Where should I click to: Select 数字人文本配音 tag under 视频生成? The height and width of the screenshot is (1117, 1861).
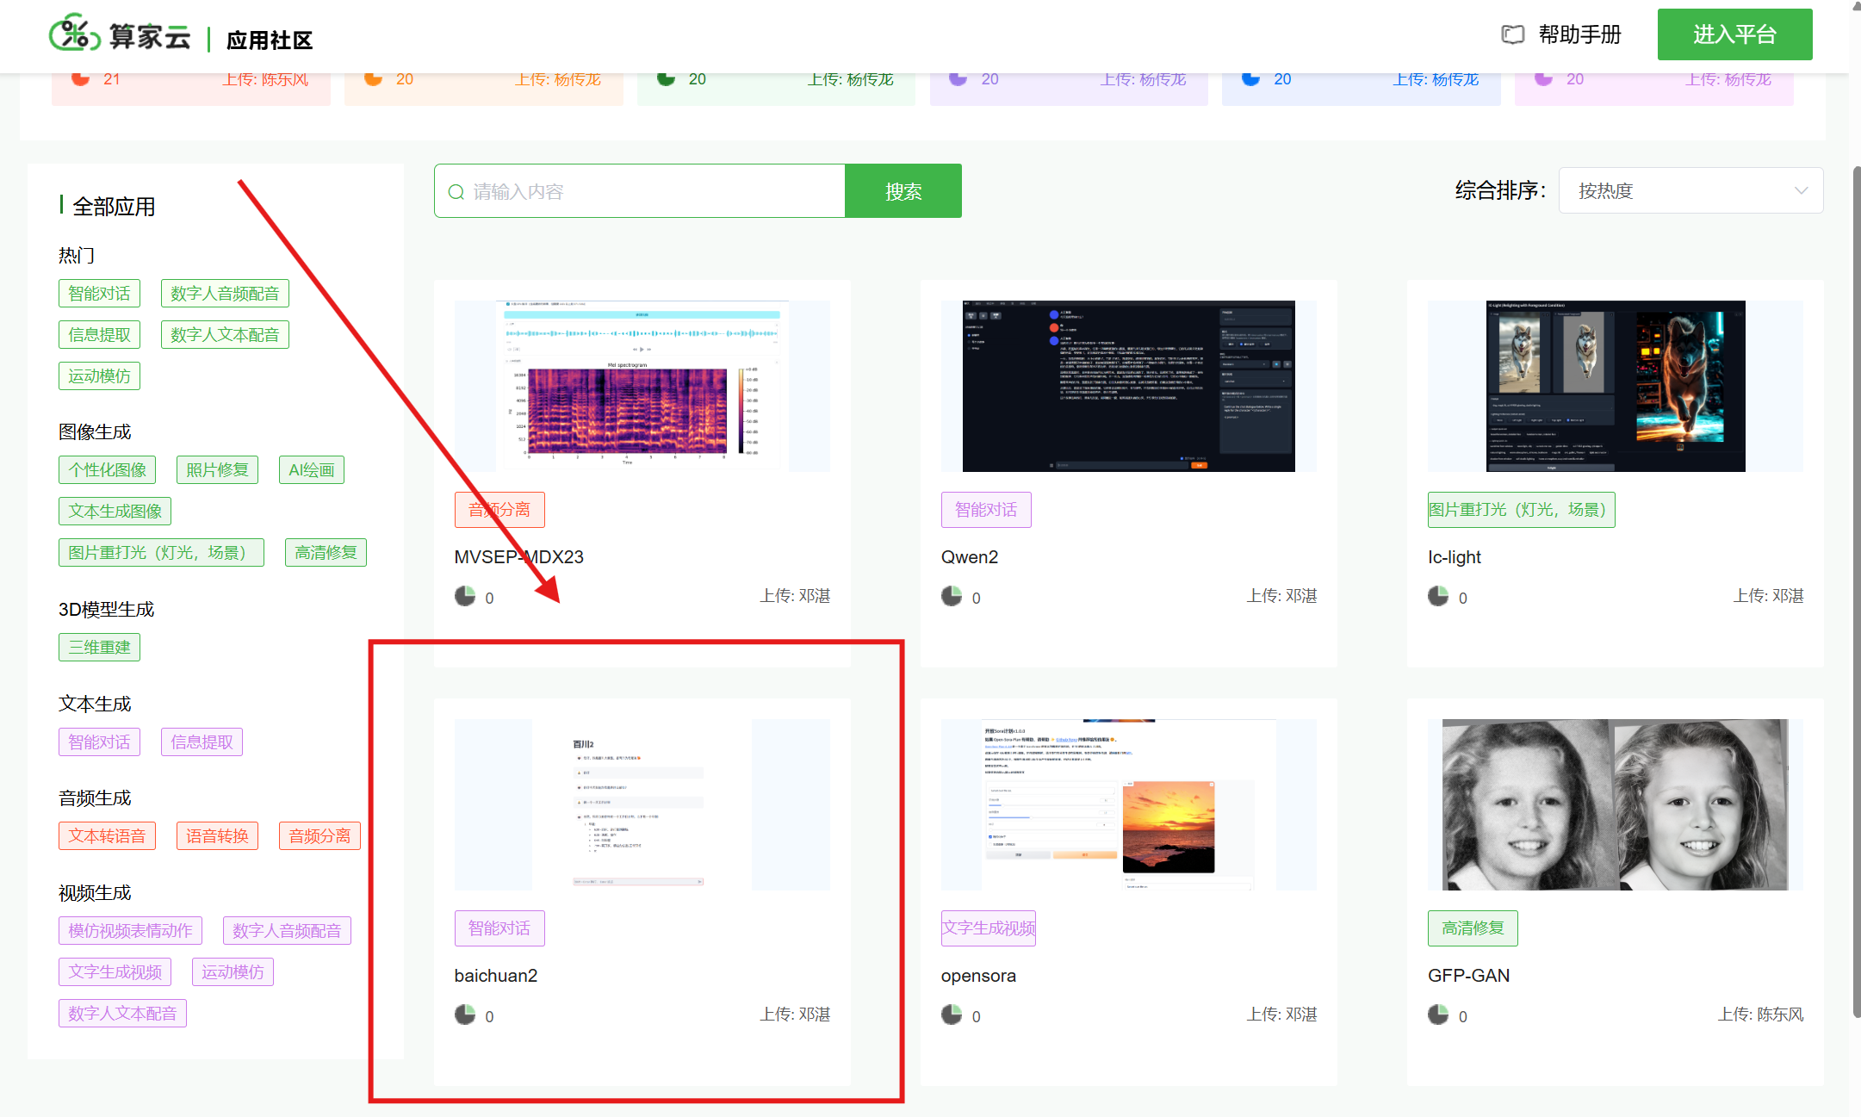click(122, 1014)
